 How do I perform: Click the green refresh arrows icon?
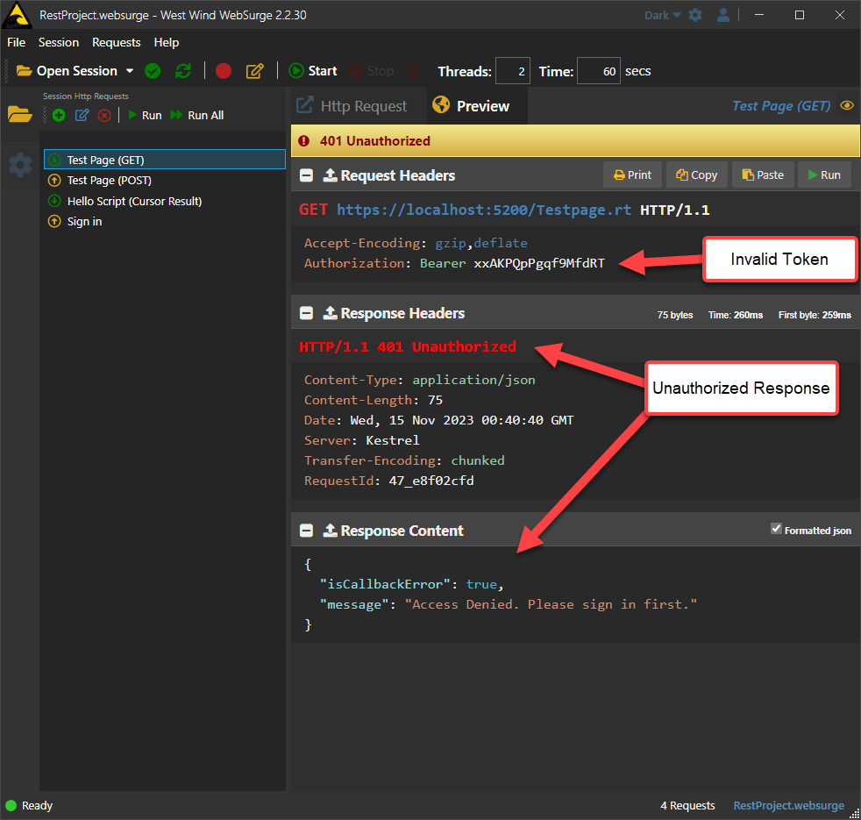(183, 71)
